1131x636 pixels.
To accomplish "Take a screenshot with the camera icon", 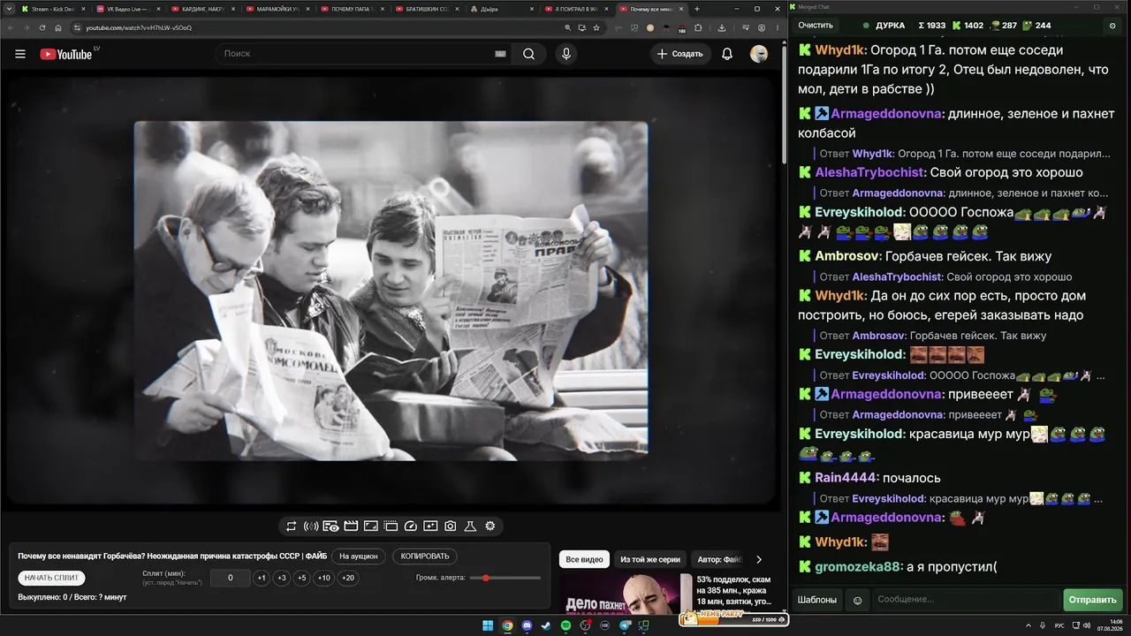I will [x=451, y=526].
